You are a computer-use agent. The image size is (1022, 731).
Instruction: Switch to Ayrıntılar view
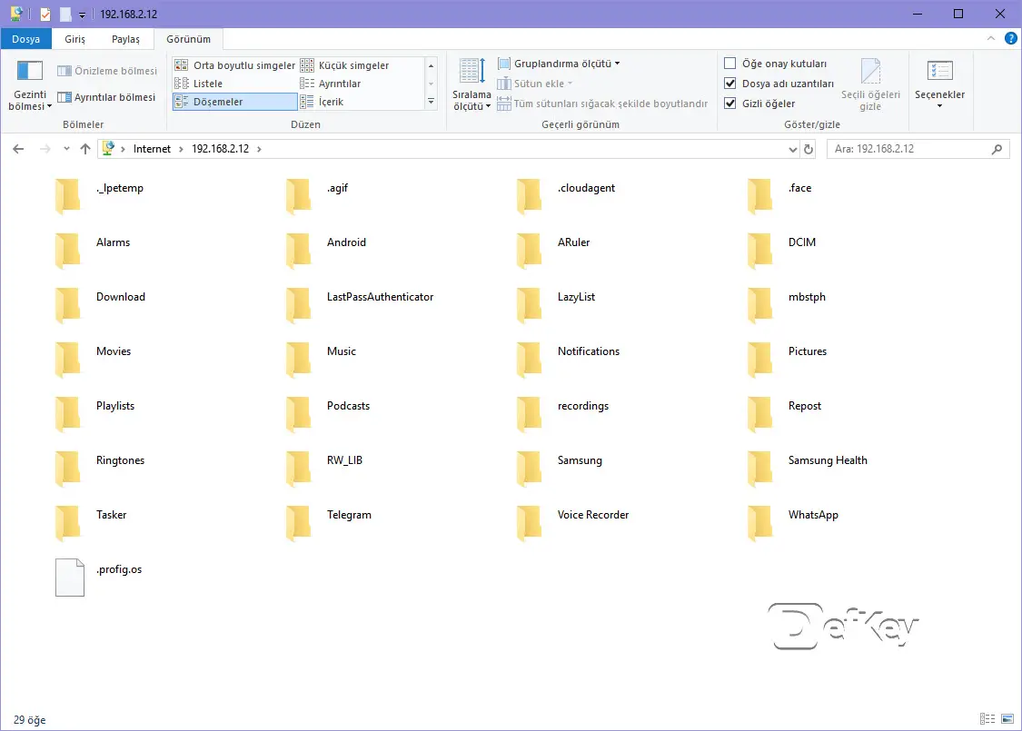331,84
